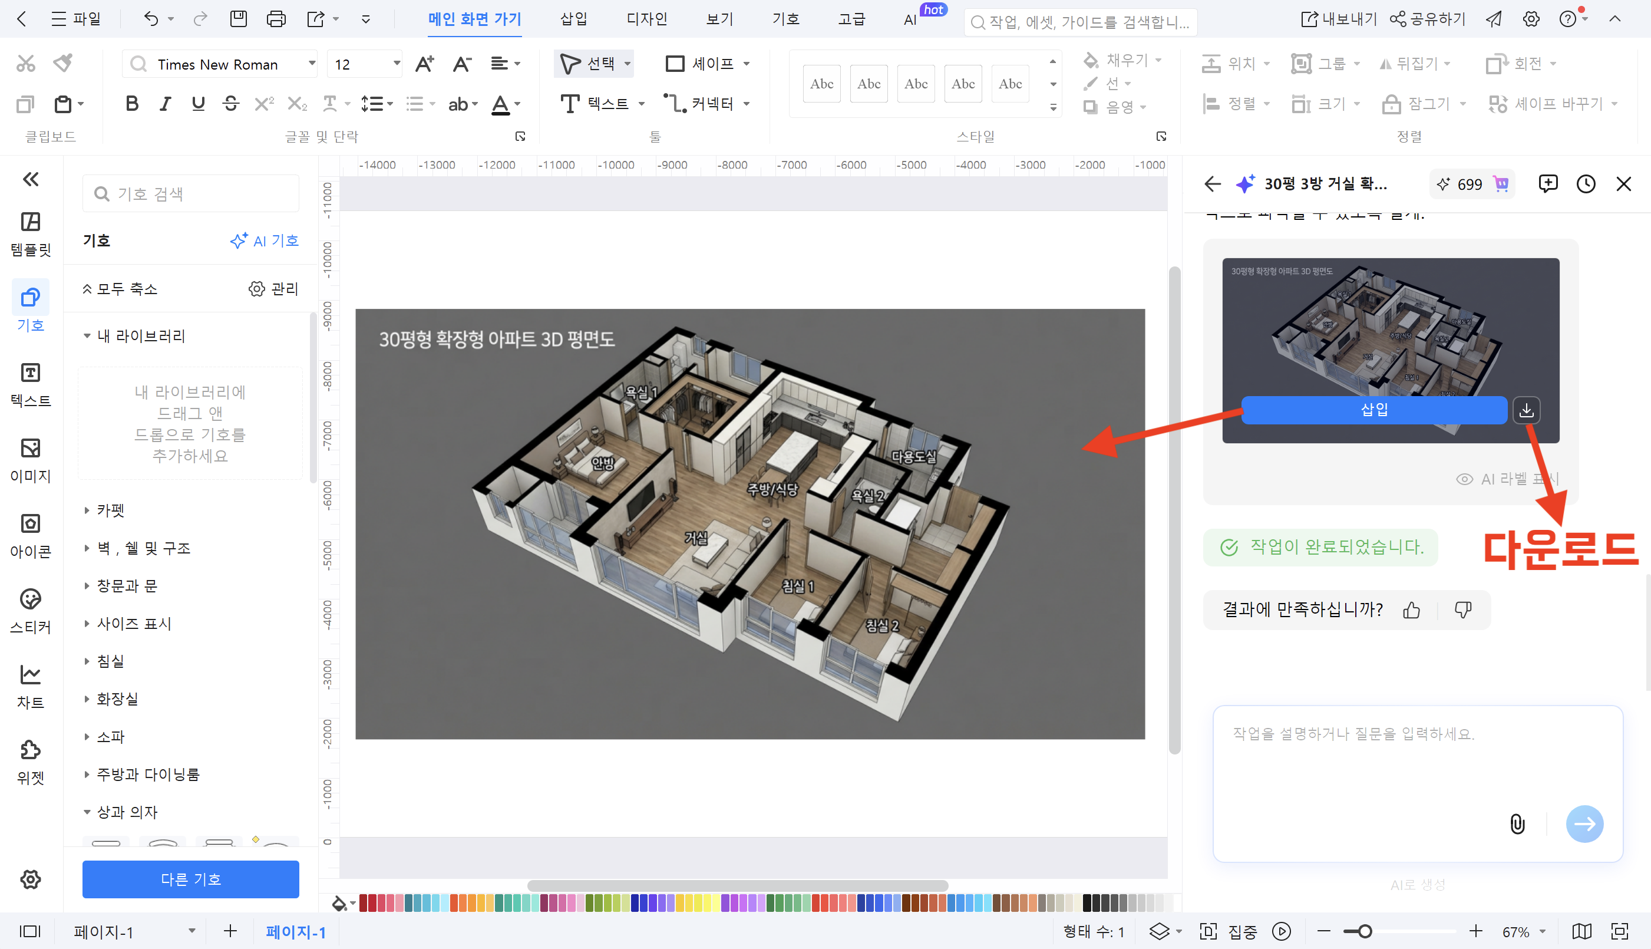Click the 다른 기호 button
Screen dimensions: 1651x949
(190, 879)
